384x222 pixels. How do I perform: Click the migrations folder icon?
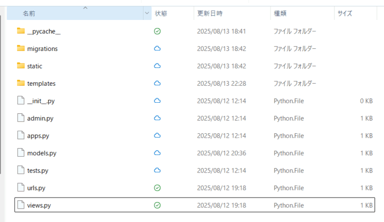(x=20, y=48)
